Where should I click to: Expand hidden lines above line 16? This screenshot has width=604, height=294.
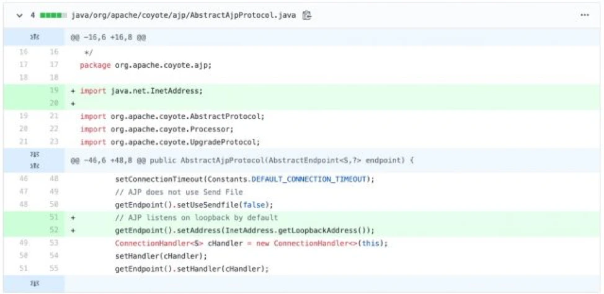(34, 37)
